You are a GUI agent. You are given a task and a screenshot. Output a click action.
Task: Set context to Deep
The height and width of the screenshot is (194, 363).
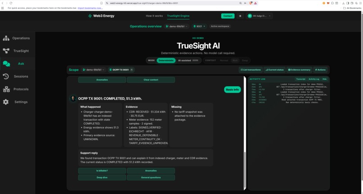tap(245, 61)
